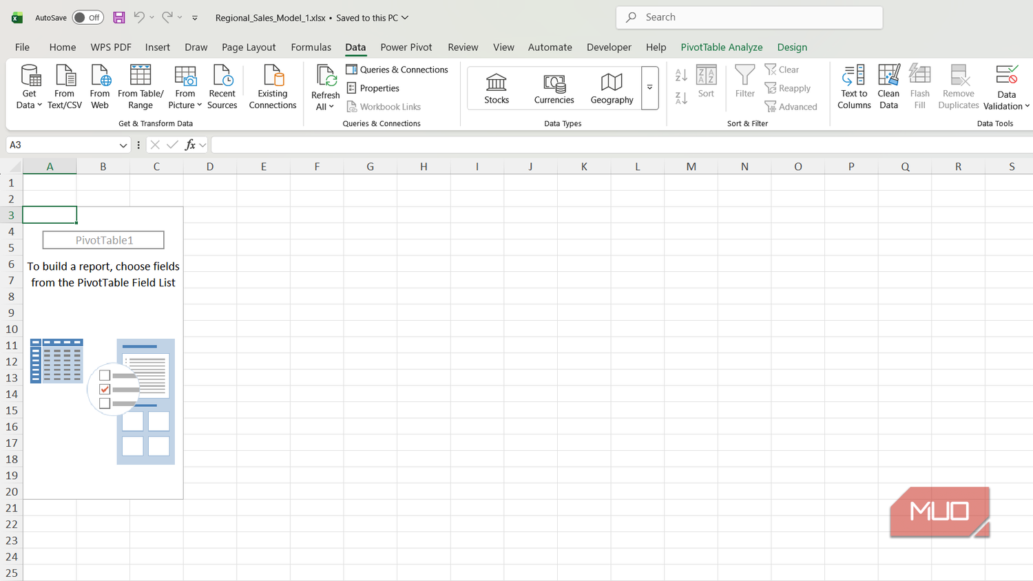Open the Queries & Connections pane
The height and width of the screenshot is (581, 1033).
pyautogui.click(x=397, y=70)
